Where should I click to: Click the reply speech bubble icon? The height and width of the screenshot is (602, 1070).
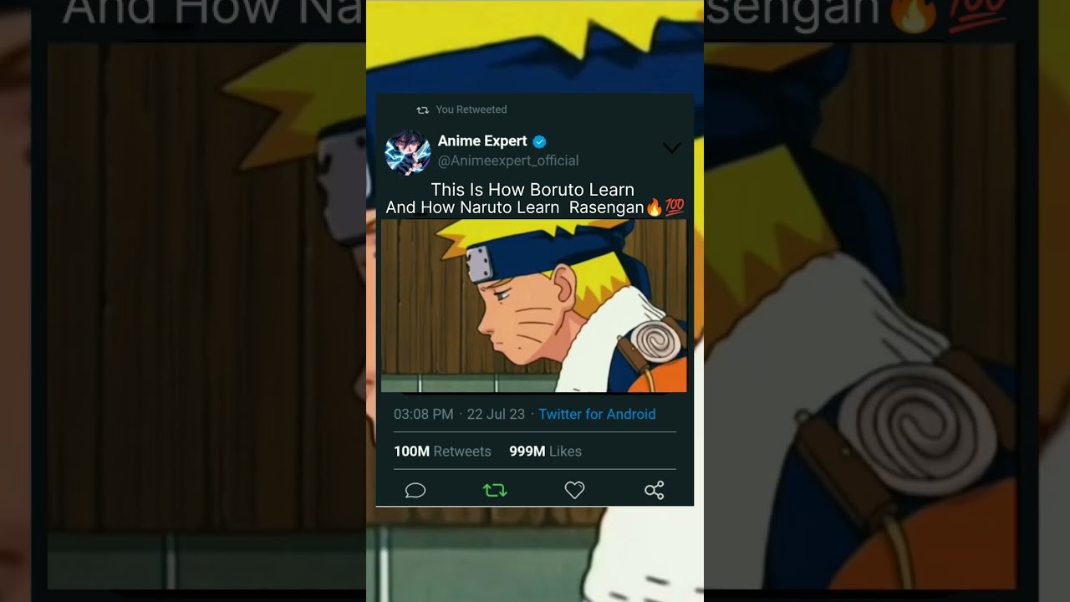tap(415, 491)
